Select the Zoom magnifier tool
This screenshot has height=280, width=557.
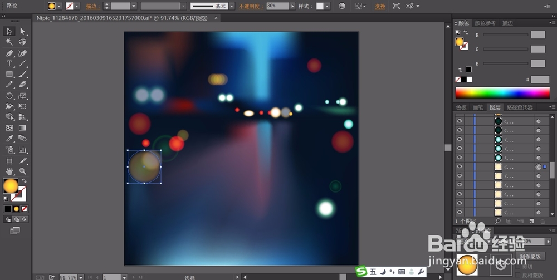[x=23, y=171]
